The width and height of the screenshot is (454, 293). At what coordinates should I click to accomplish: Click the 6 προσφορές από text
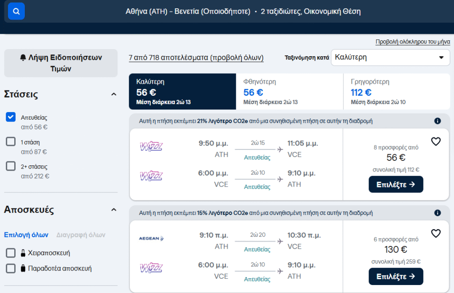tap(396, 239)
